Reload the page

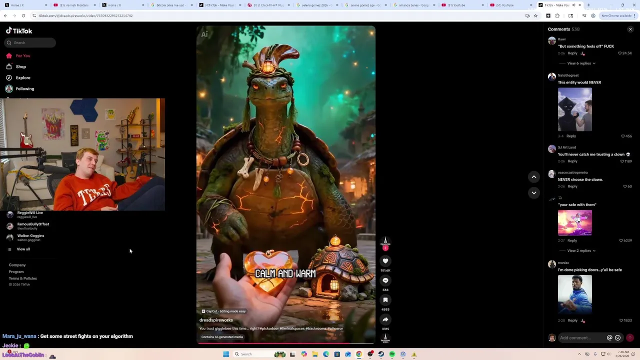click(23, 15)
